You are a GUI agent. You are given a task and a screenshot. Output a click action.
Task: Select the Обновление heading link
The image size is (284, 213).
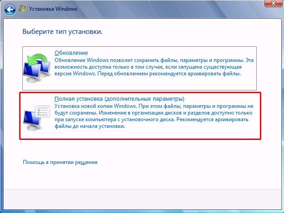71,53
